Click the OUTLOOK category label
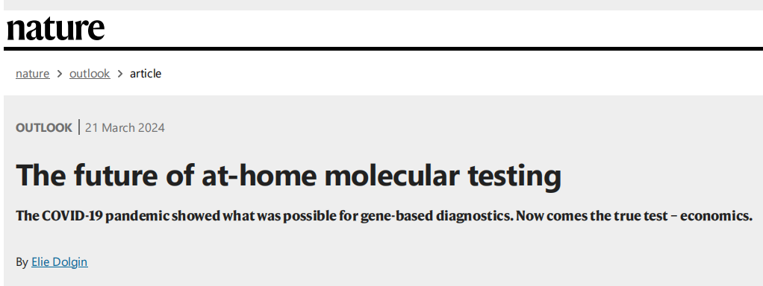The height and width of the screenshot is (286, 763). [44, 128]
